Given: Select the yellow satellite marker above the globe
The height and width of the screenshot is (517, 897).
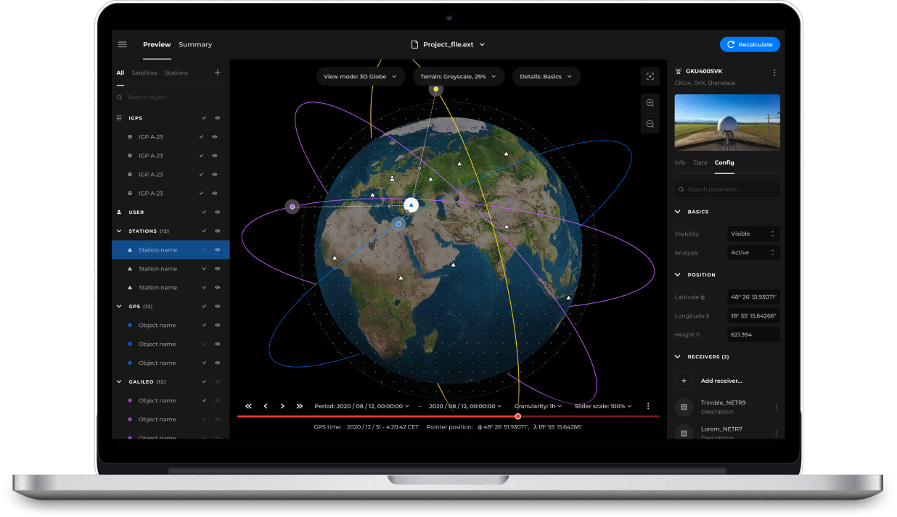Looking at the screenshot, I should pos(436,90).
